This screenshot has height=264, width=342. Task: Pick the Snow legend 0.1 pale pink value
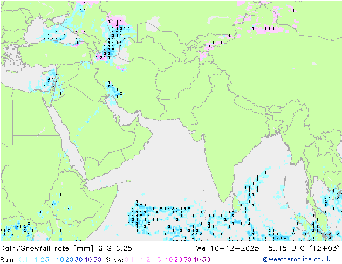129,260
